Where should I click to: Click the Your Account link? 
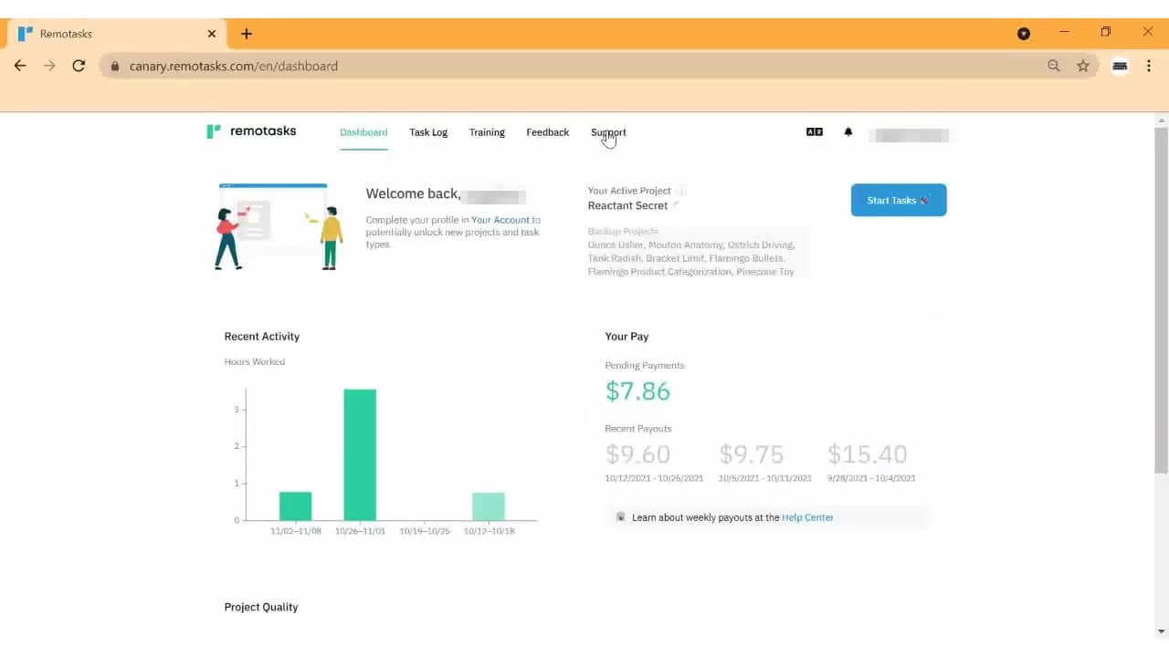(500, 219)
